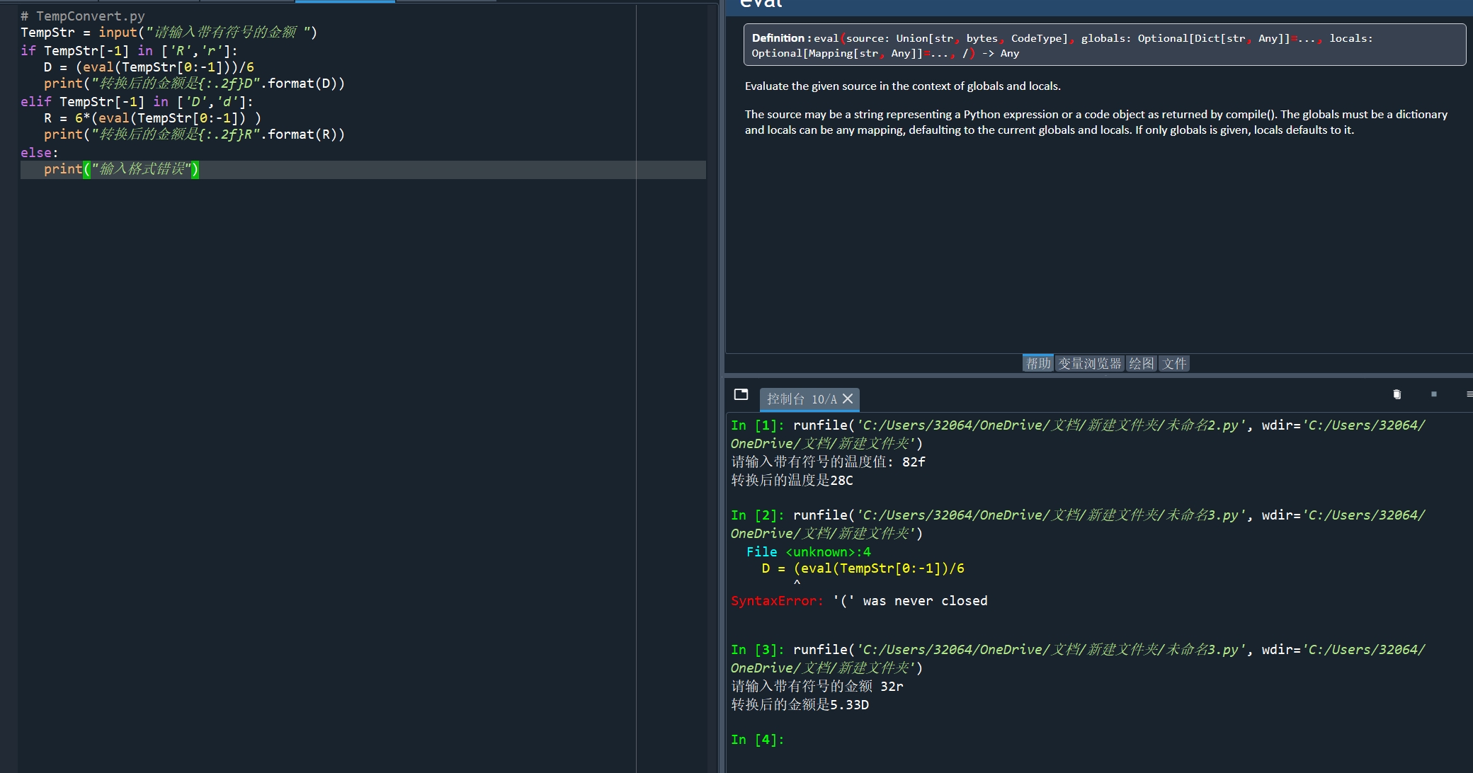Switch to the 帮助 pane tab
Screen dimensions: 1473x773
click(x=1037, y=363)
